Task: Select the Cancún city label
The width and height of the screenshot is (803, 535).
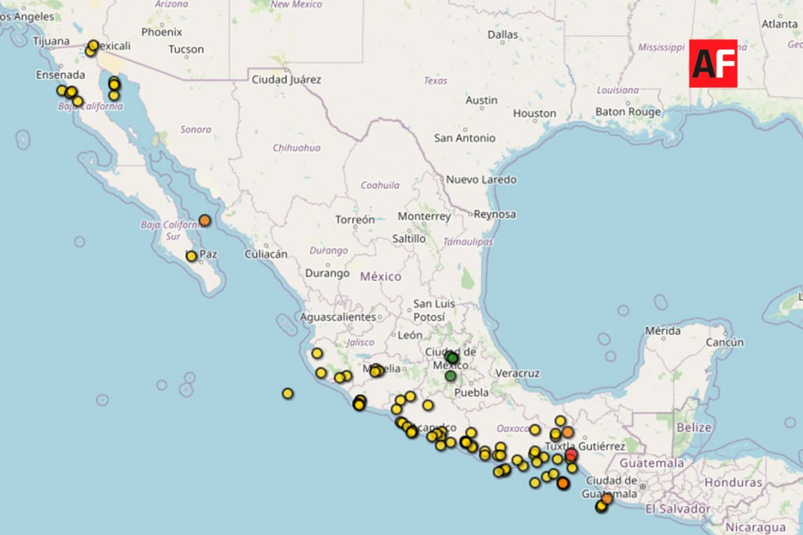Action: (724, 343)
